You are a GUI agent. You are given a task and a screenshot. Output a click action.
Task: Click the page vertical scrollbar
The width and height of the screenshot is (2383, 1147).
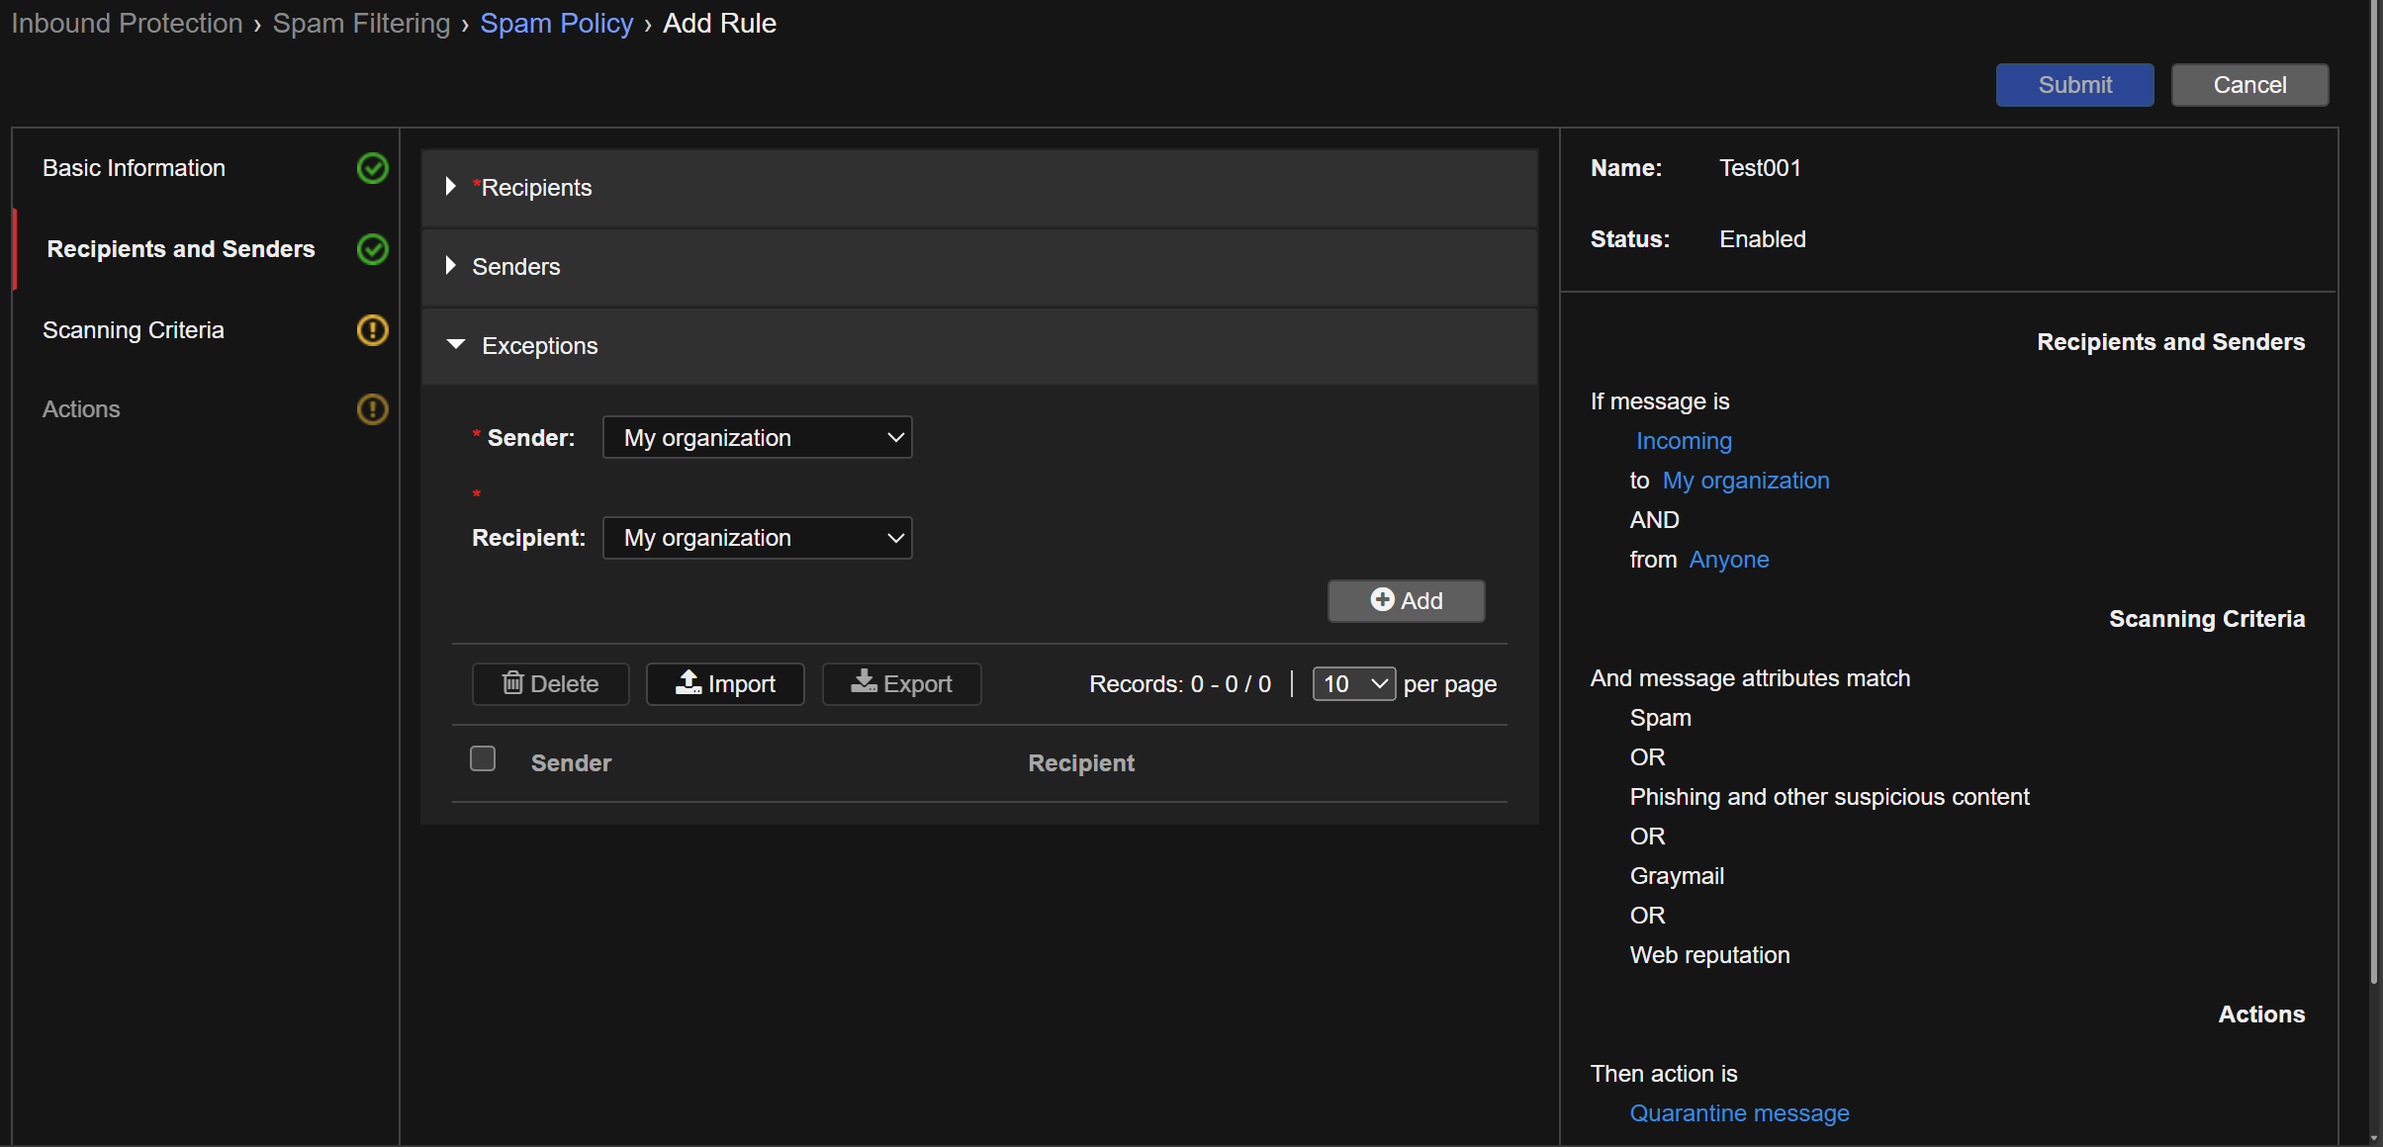tap(2374, 491)
